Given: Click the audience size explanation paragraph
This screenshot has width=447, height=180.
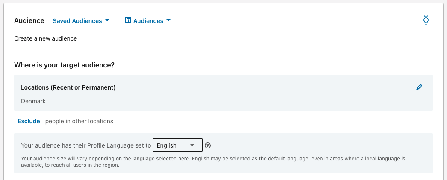Looking at the screenshot, I should [x=213, y=162].
